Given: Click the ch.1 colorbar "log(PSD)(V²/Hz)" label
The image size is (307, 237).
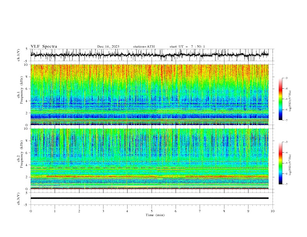Looking at the screenshot, I should click(x=290, y=101).
